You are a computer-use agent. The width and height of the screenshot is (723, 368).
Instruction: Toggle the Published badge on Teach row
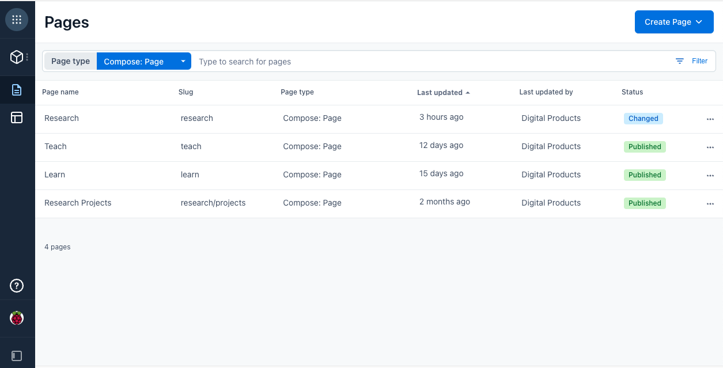pos(645,147)
